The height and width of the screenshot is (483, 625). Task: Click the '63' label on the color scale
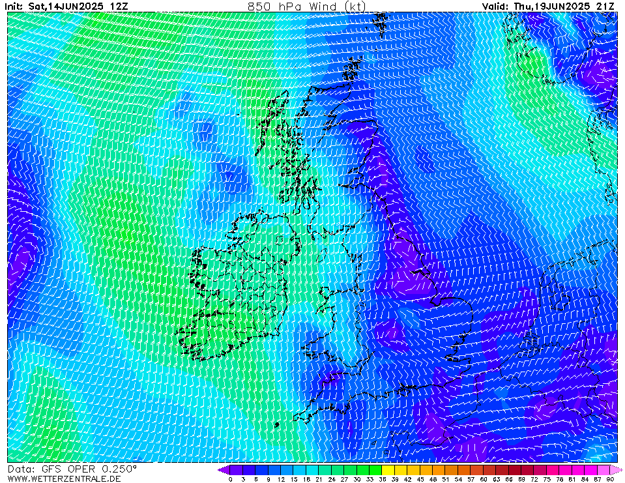496,479
